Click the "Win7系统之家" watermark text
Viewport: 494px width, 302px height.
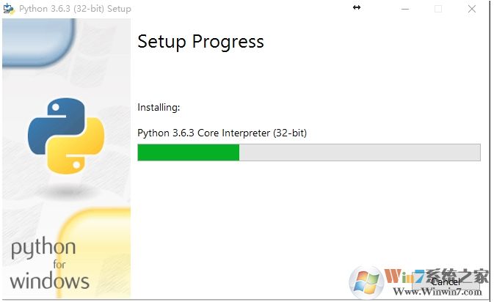(x=433, y=277)
